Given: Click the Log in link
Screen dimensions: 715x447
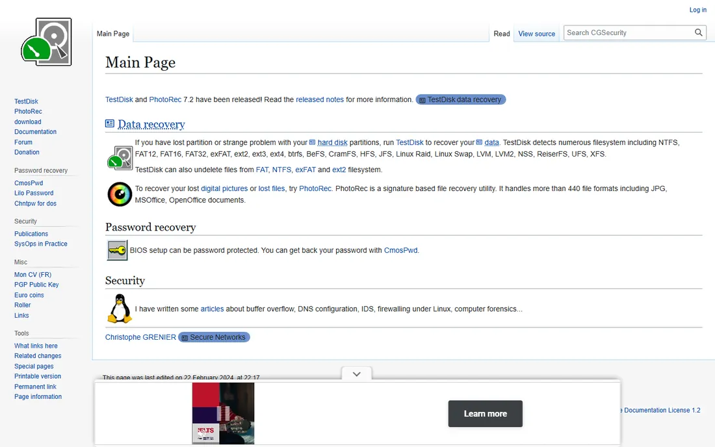Looking at the screenshot, I should point(697,10).
